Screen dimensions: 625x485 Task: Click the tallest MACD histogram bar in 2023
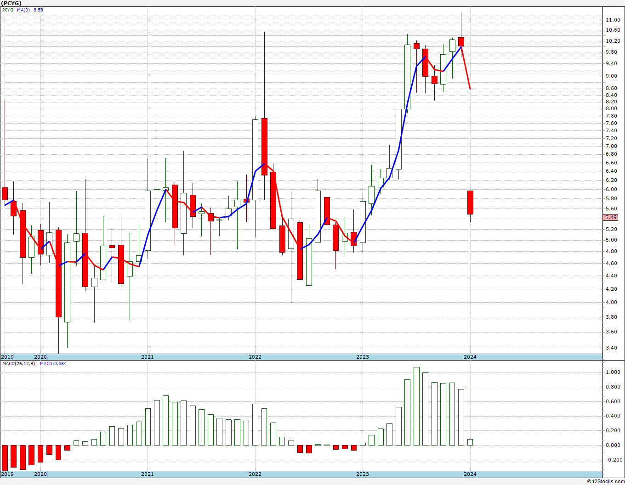click(416, 406)
